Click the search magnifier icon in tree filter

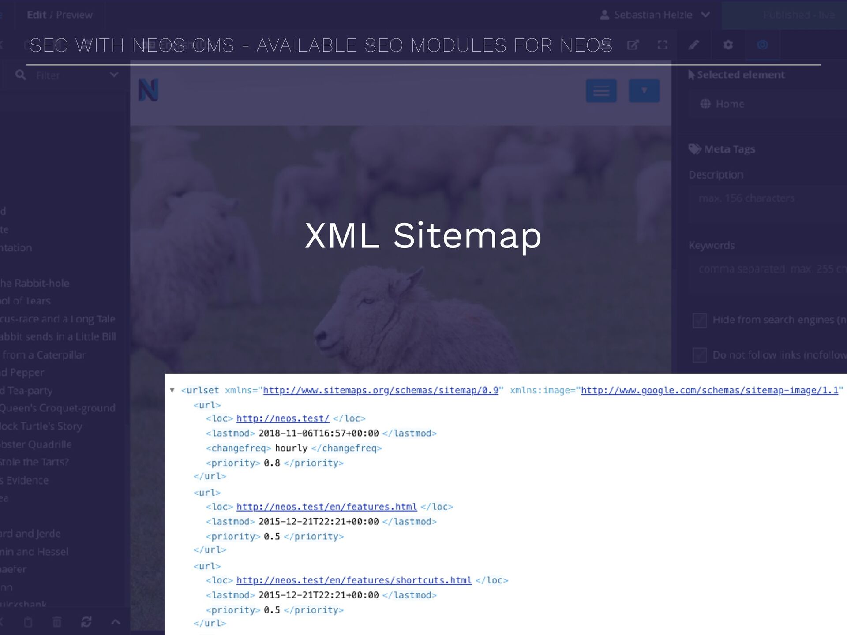tap(20, 75)
